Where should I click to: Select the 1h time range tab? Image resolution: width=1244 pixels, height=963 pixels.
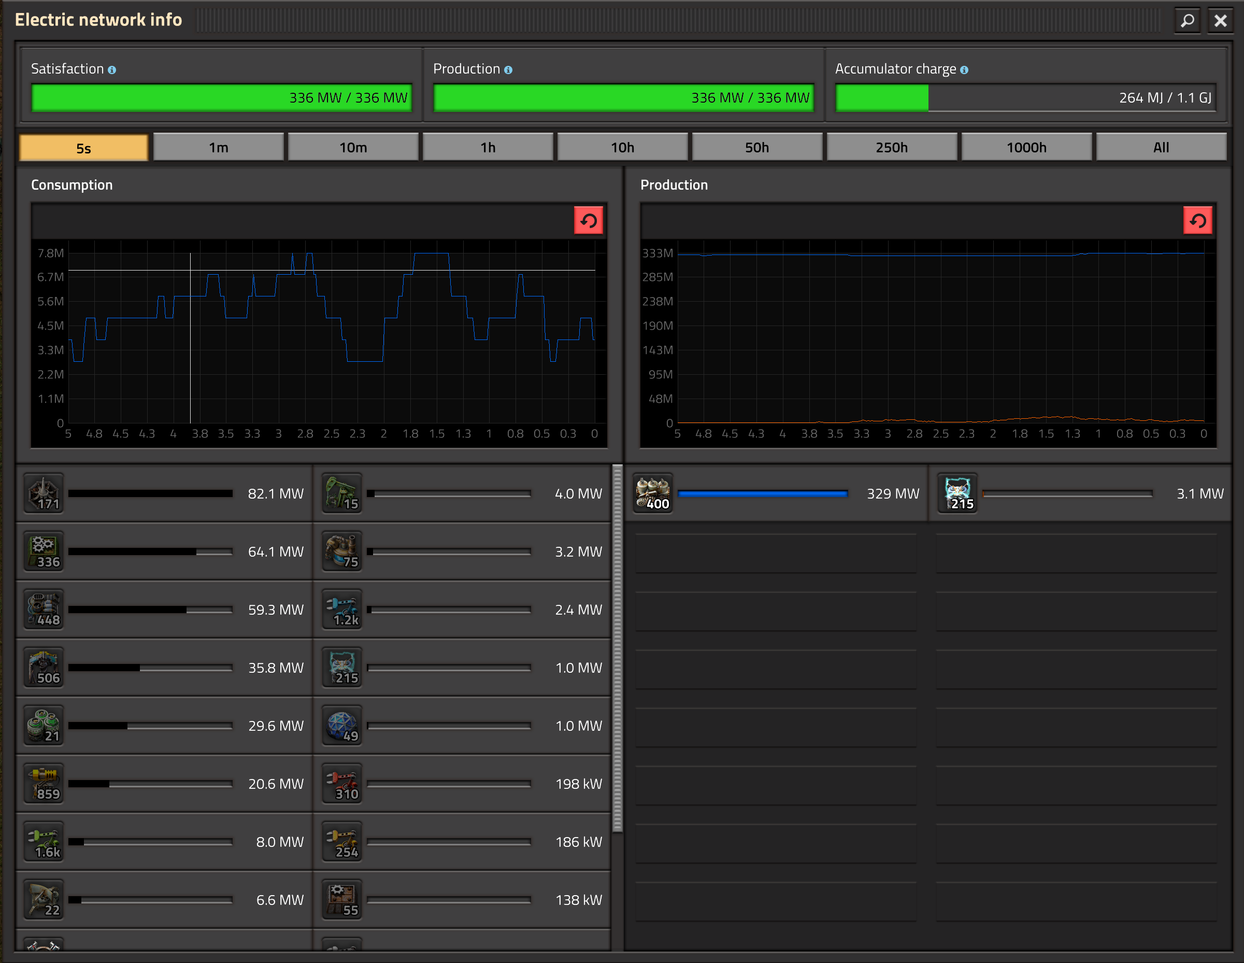click(x=488, y=147)
